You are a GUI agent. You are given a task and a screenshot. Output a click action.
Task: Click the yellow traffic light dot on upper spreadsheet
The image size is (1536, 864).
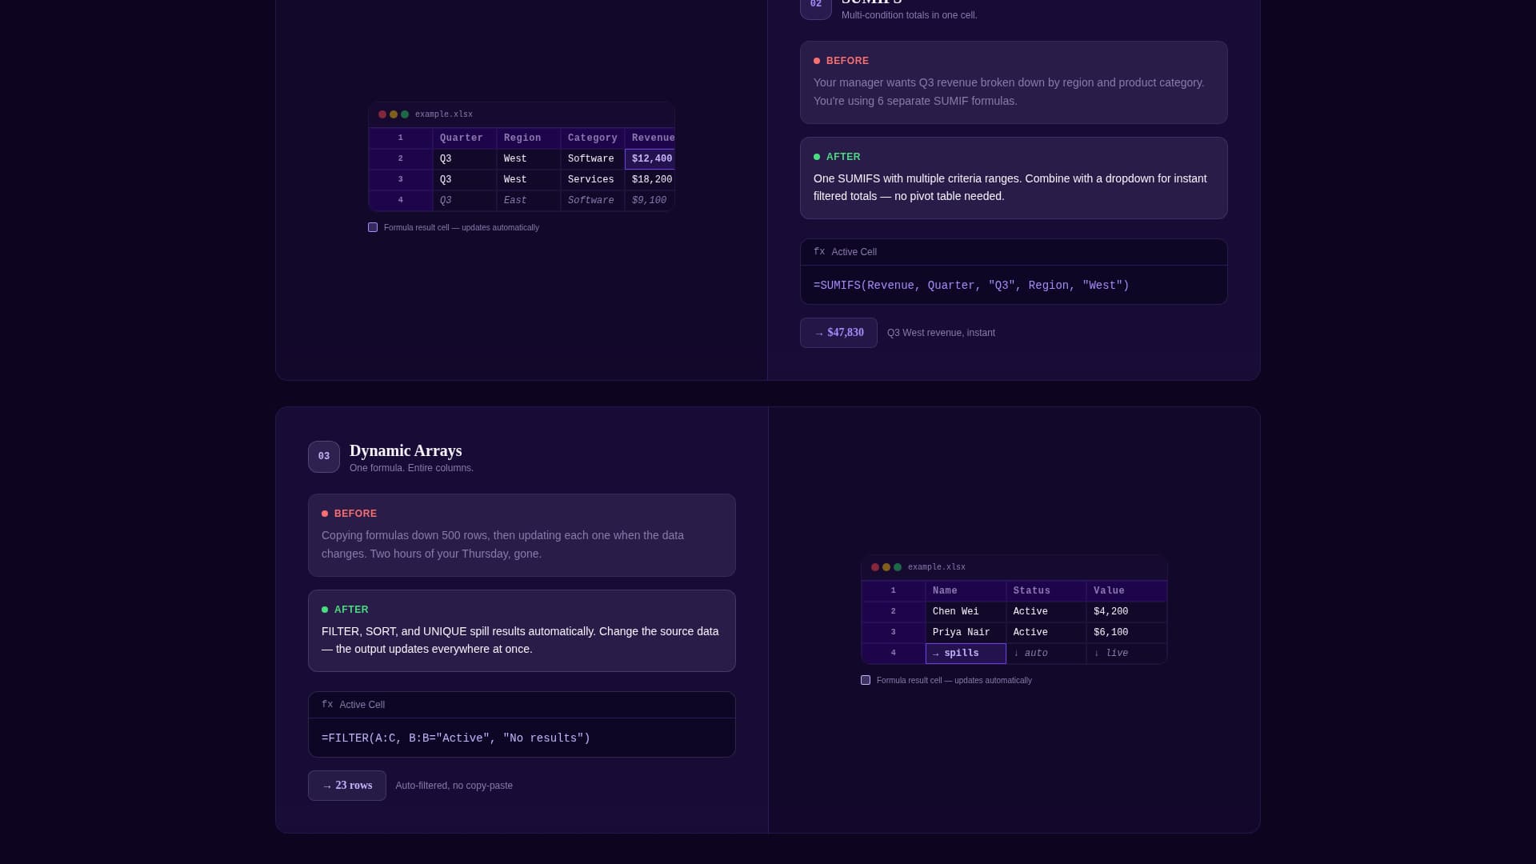(392, 114)
